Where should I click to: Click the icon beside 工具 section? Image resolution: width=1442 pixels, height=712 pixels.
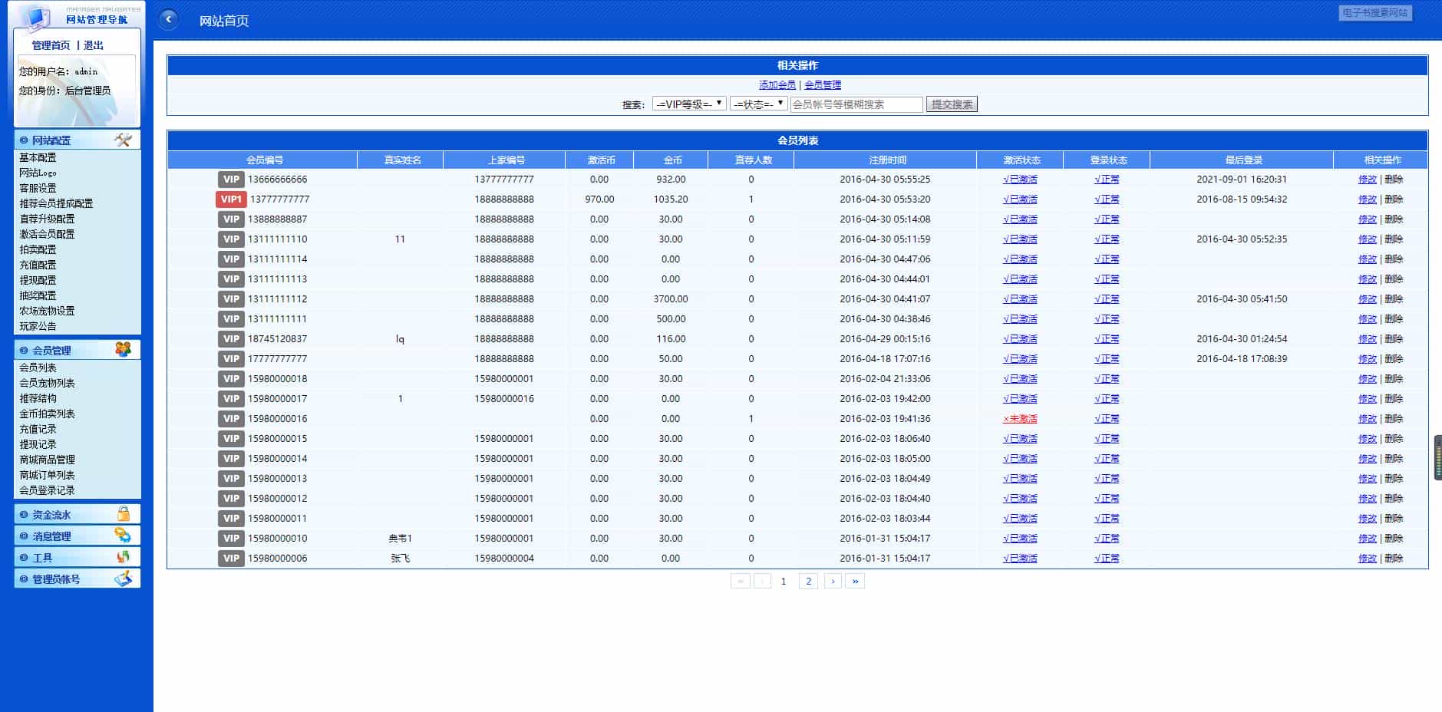click(123, 557)
